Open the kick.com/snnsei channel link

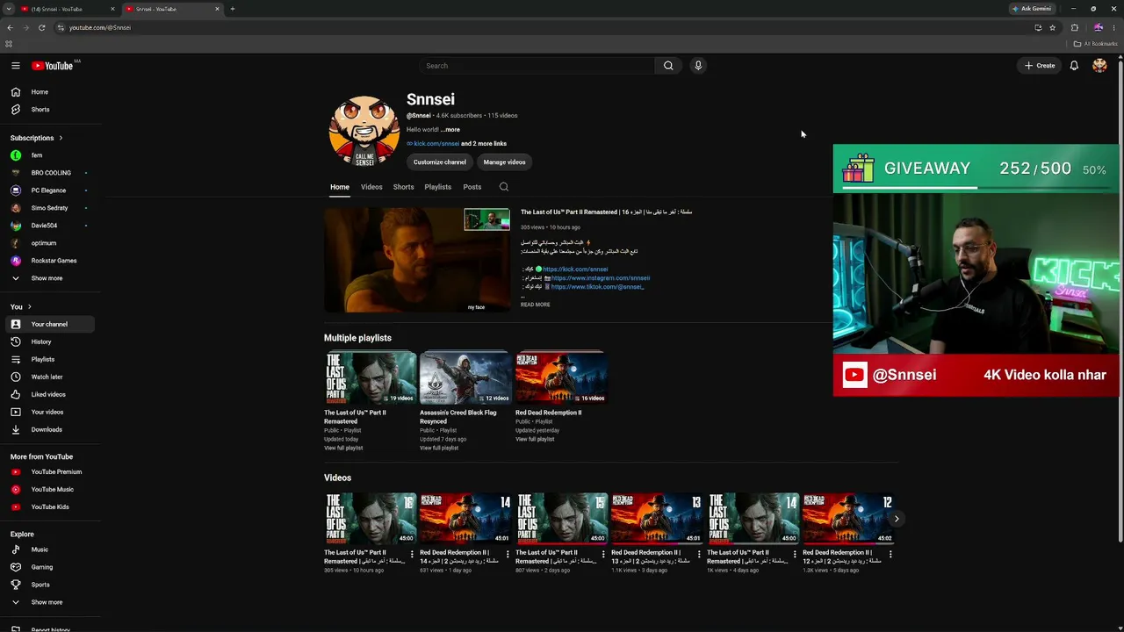pyautogui.click(x=436, y=144)
